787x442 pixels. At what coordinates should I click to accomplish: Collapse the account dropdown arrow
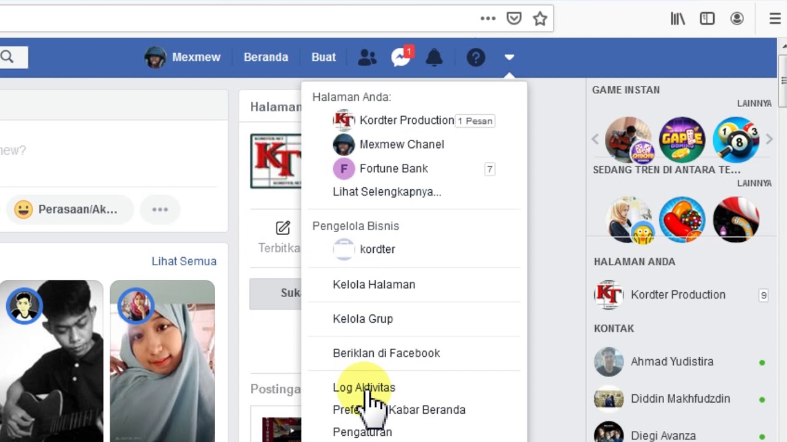coord(509,57)
